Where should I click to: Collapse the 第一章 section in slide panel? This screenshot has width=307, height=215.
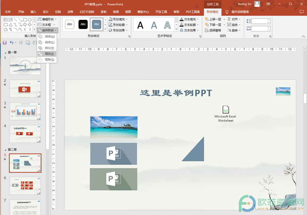point(5,53)
